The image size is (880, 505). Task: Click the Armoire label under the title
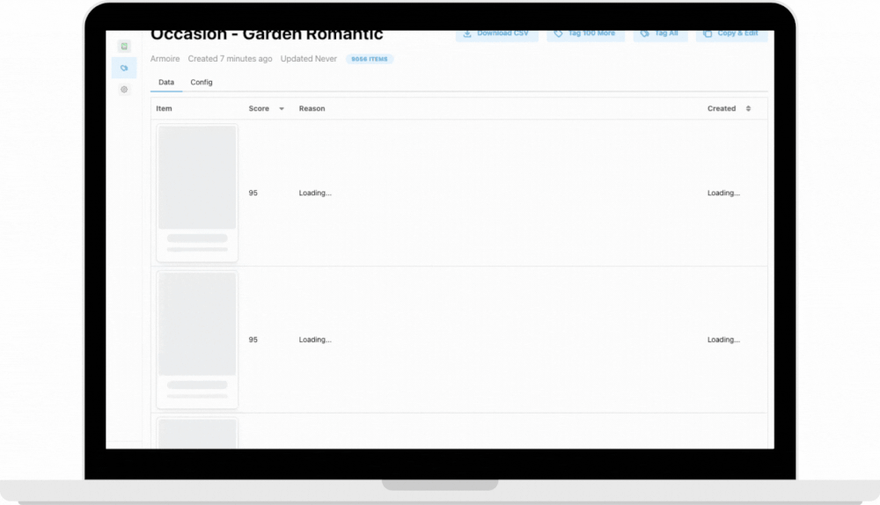(x=165, y=59)
